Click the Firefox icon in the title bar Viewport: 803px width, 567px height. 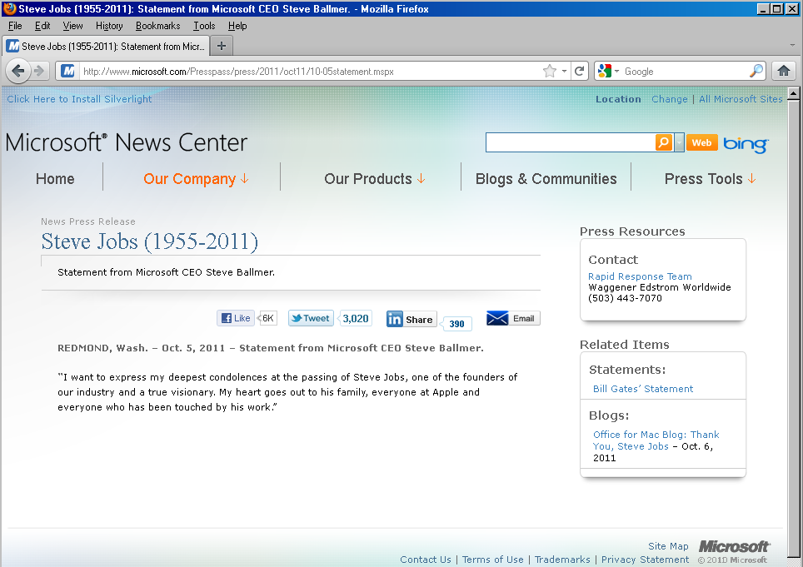pyautogui.click(x=9, y=8)
